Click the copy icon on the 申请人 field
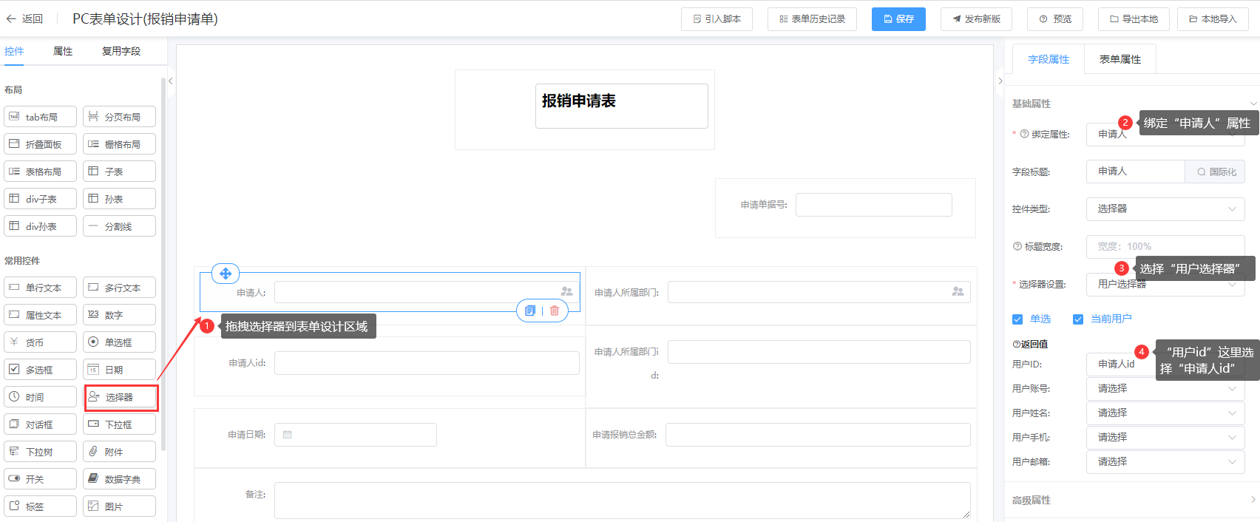This screenshot has width=1260, height=522. (x=530, y=311)
